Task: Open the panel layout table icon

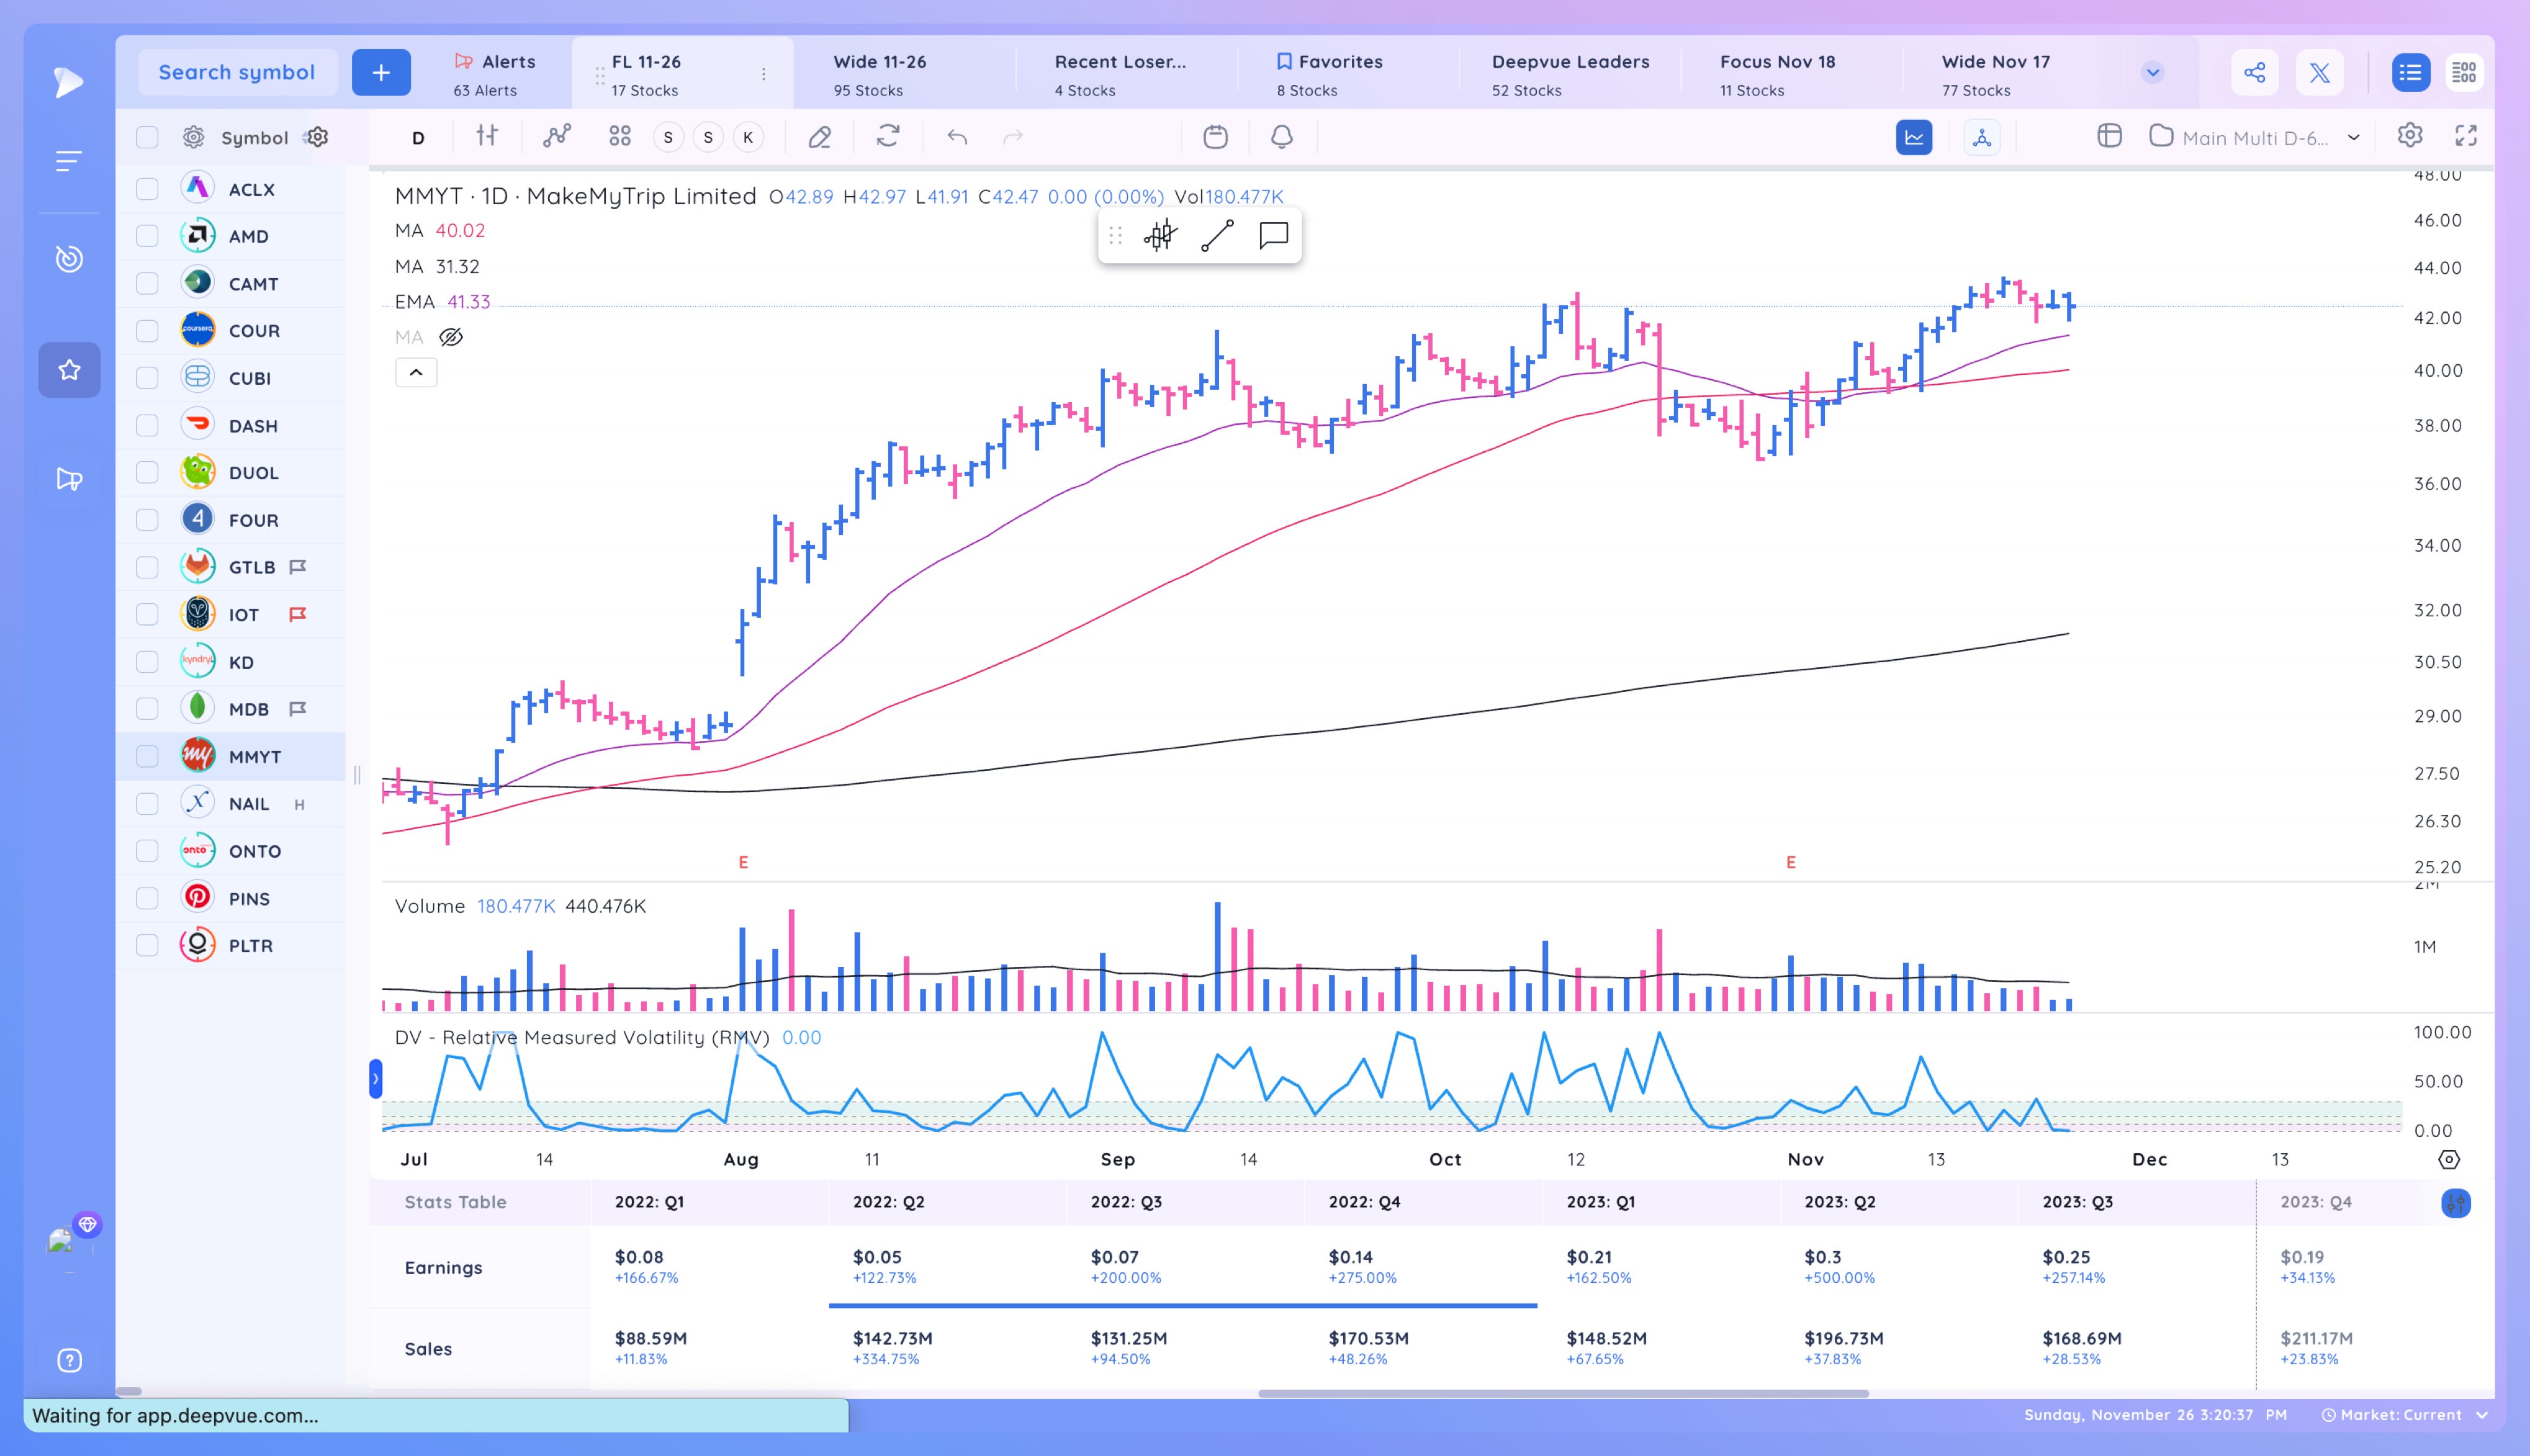Action: [2109, 136]
